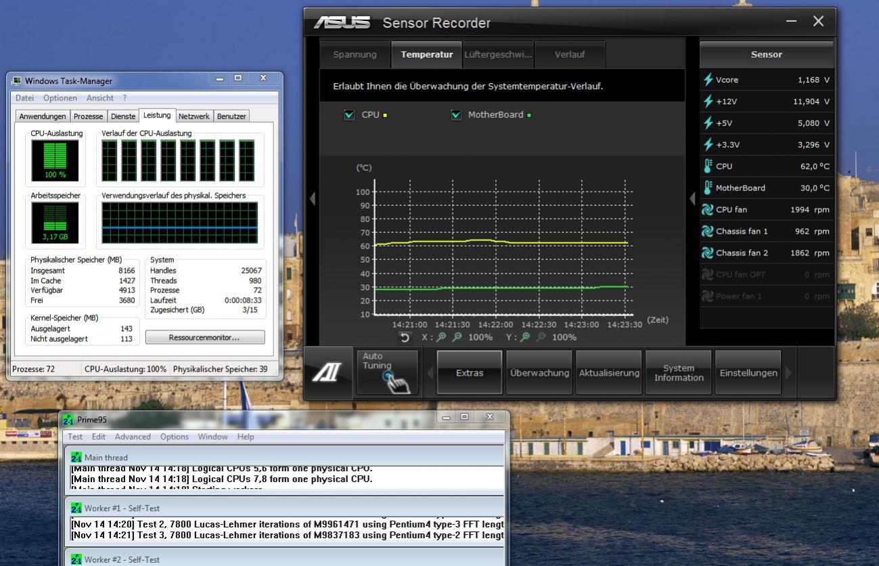Switch to Benutzer tab in Task-Manager
879x566 pixels.
(x=231, y=116)
